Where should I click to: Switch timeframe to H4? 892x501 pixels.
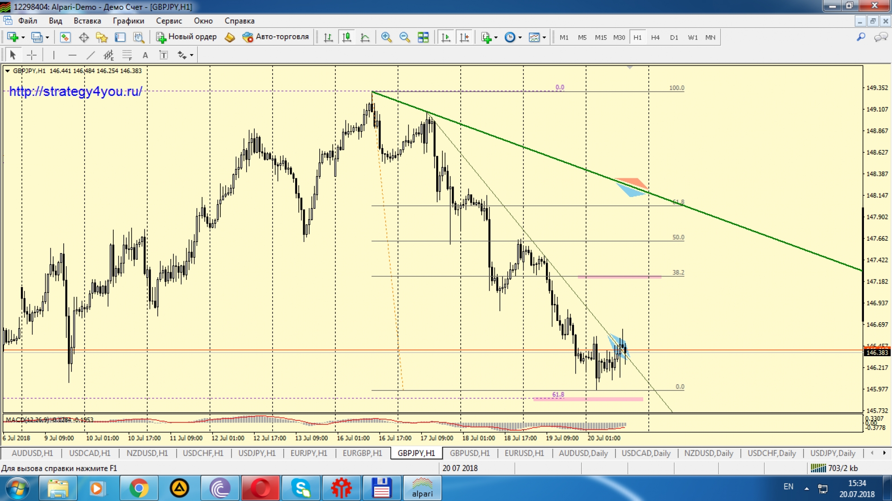[655, 37]
